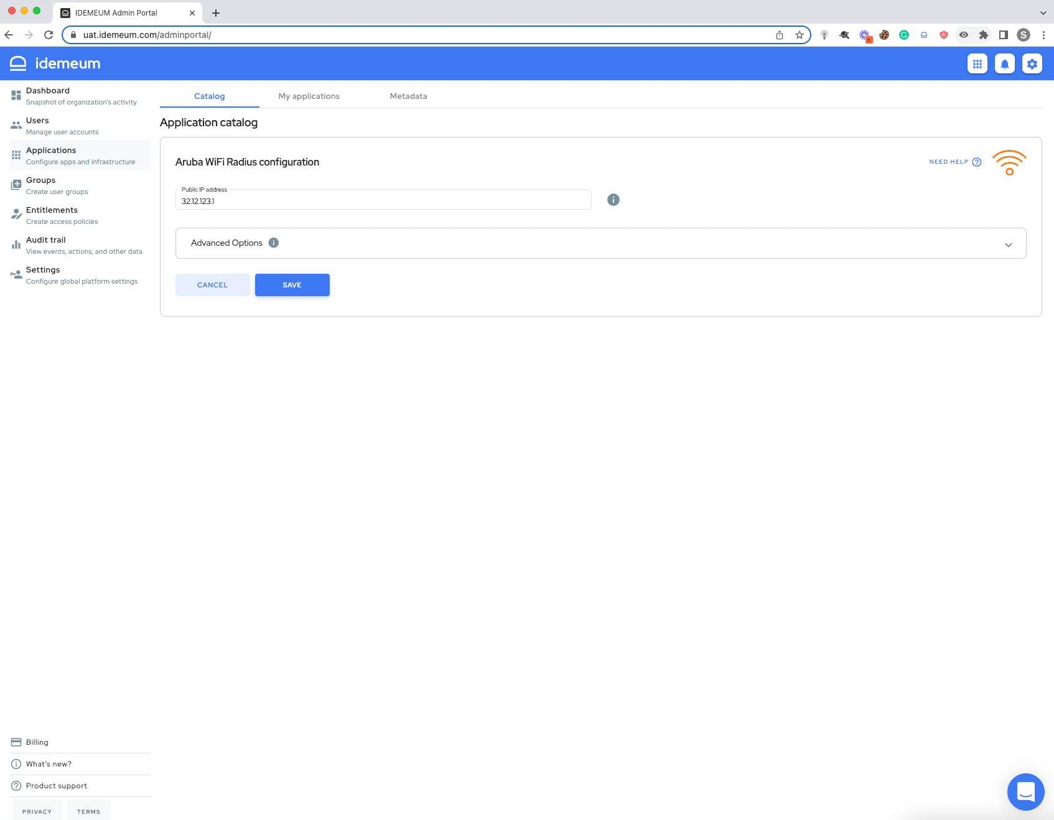The image size is (1054, 820).
Task: Close the IDEMEUM Admin Portal tab
Action: (192, 13)
